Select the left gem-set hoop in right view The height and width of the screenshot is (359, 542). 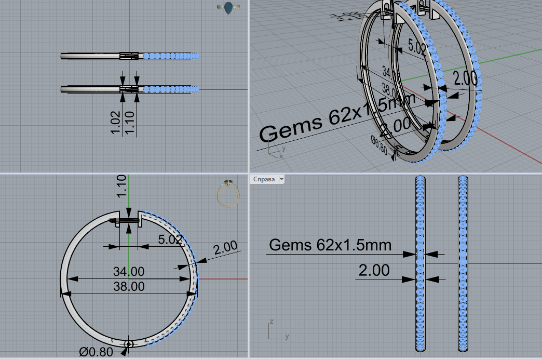click(x=421, y=263)
